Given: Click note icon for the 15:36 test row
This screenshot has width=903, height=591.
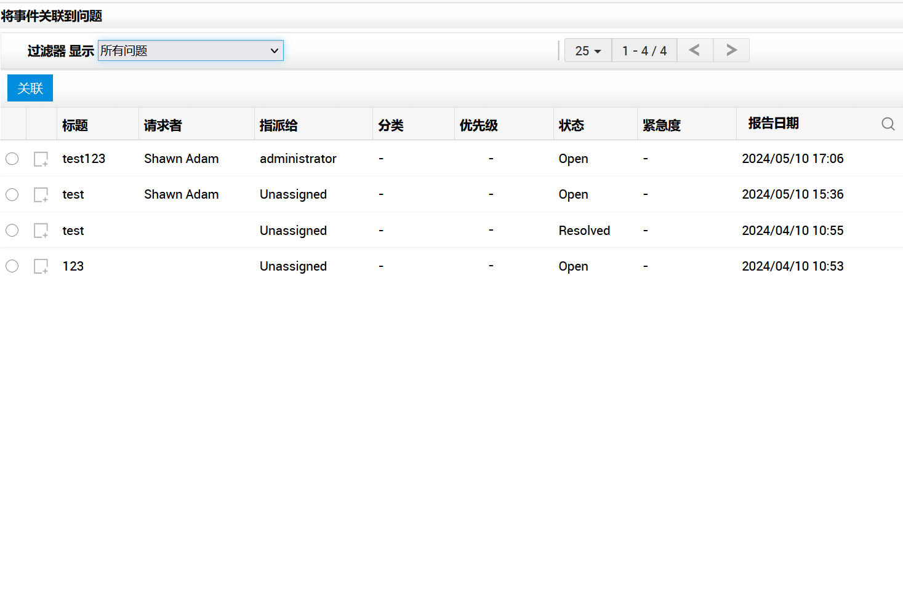Looking at the screenshot, I should [41, 195].
